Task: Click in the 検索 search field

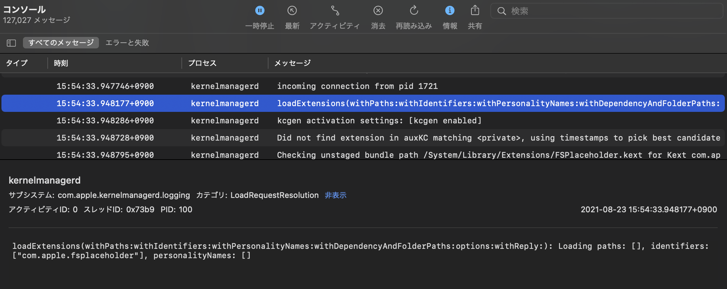Action: tap(609, 11)
